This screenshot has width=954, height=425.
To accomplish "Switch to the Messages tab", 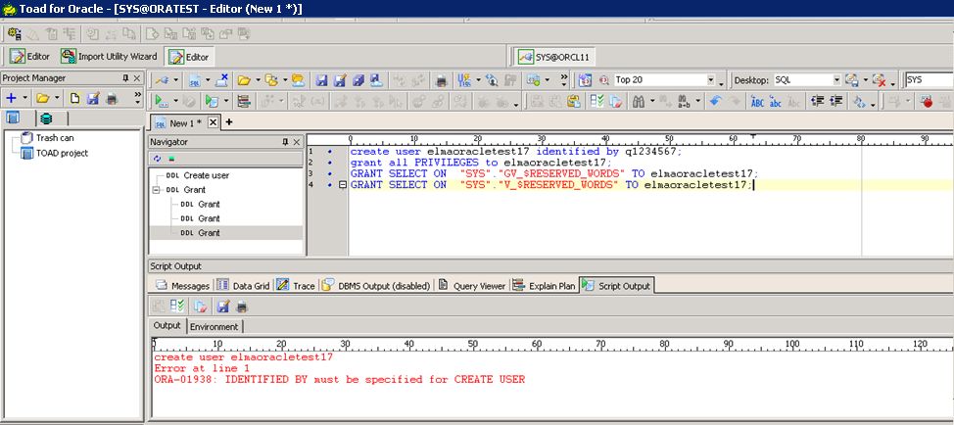I will coord(183,286).
